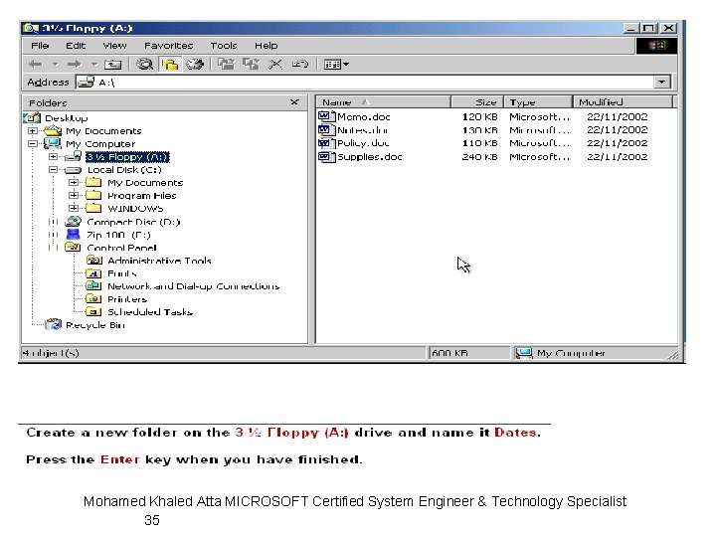Collapse the Local Disk (C:) node
This screenshot has height=537, width=716.
pos(53,169)
